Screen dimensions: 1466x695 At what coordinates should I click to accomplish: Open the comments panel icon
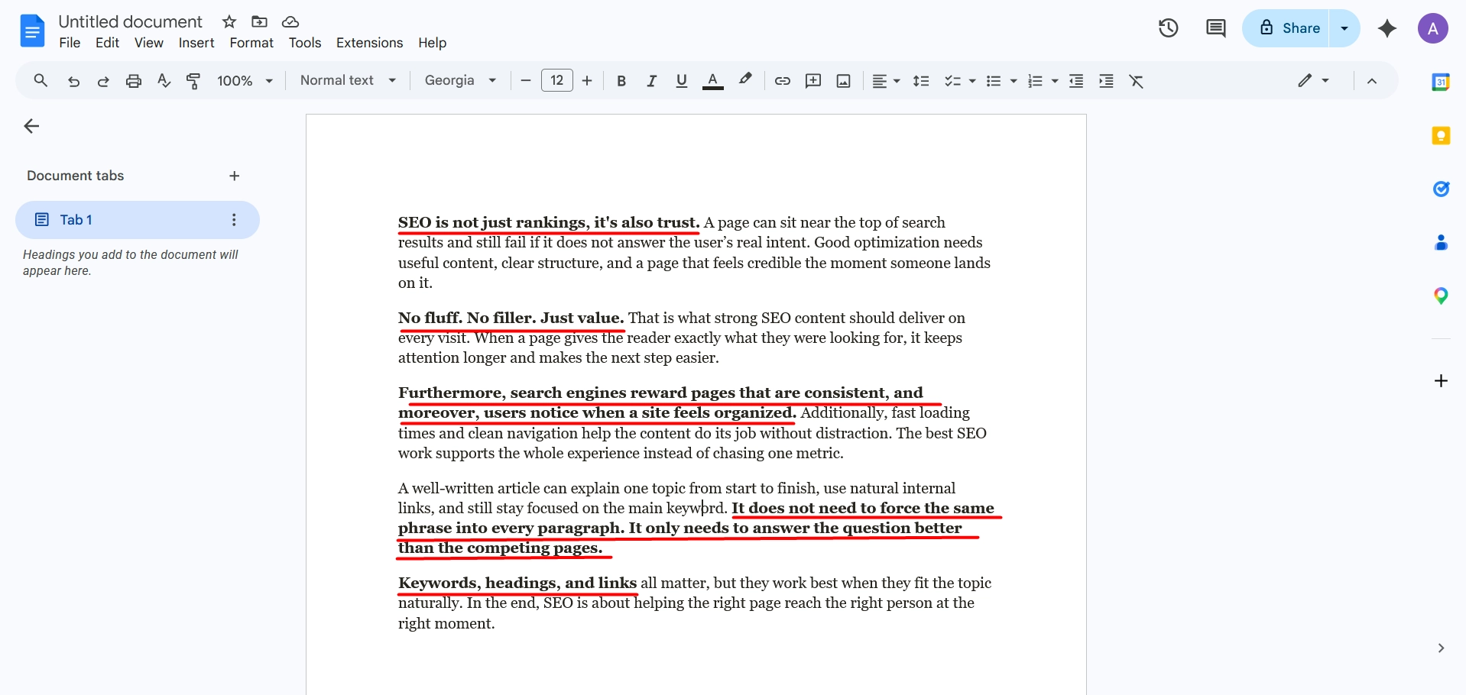1215,28
